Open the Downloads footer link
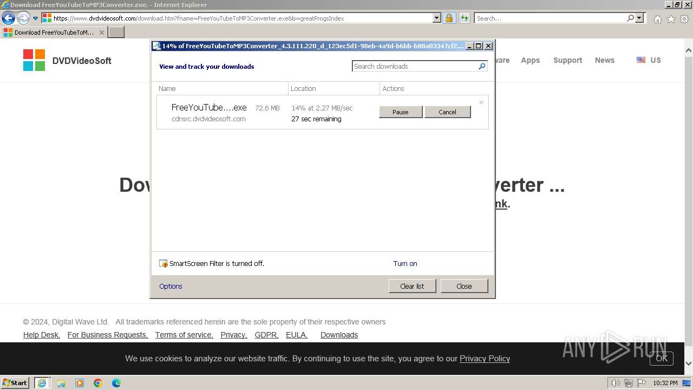Viewport: 693px width, 390px height. (339, 335)
